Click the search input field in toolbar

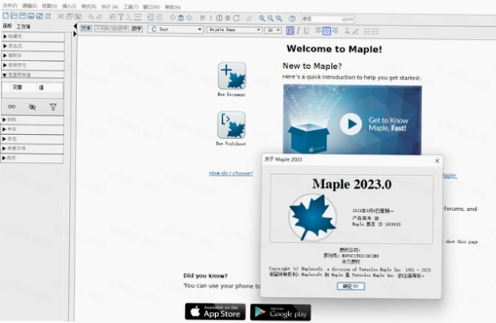click(x=328, y=19)
